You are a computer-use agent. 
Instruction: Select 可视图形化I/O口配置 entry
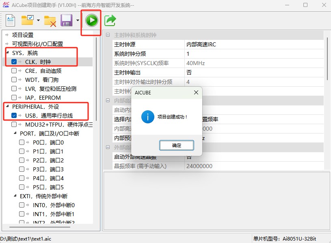(x=38, y=44)
